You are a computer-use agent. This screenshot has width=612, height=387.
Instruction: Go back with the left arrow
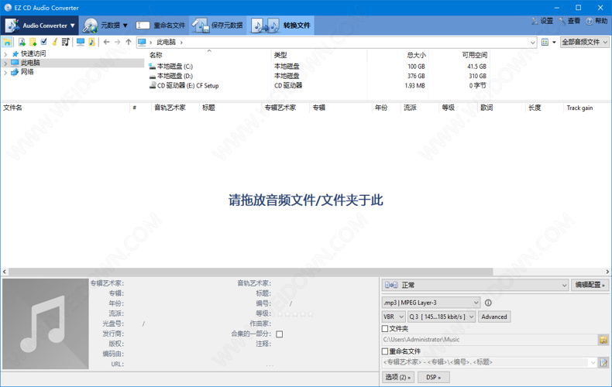106,42
